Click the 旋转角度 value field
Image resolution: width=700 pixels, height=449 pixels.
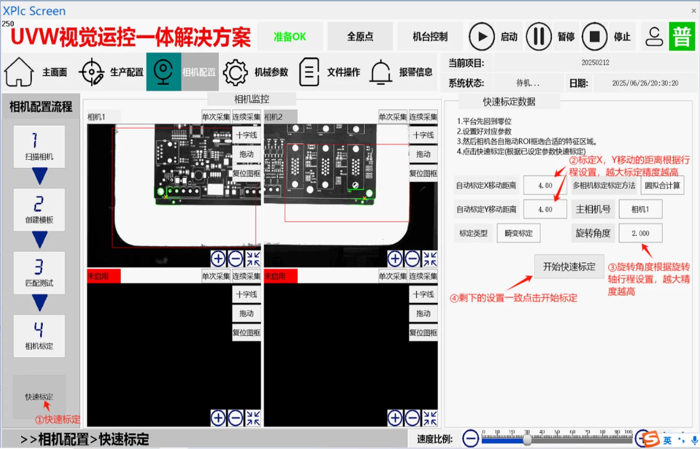click(640, 233)
